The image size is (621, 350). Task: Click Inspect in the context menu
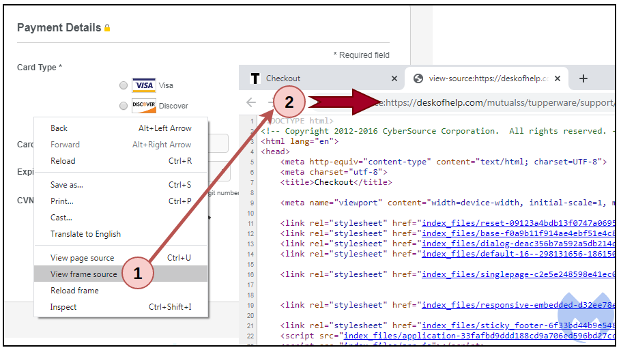point(63,307)
